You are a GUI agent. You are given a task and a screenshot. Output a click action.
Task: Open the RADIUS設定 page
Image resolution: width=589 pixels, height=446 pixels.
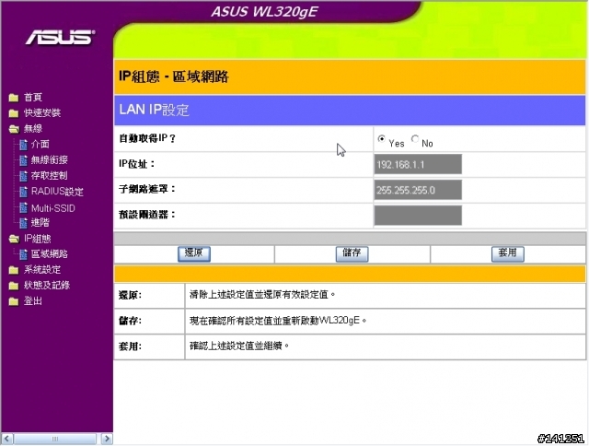(x=57, y=192)
